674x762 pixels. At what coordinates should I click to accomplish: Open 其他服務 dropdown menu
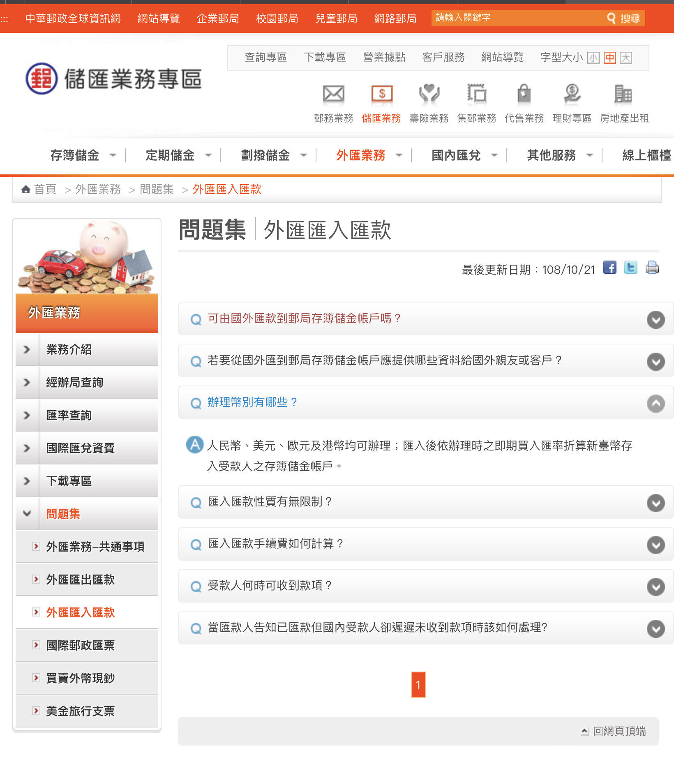click(x=560, y=155)
